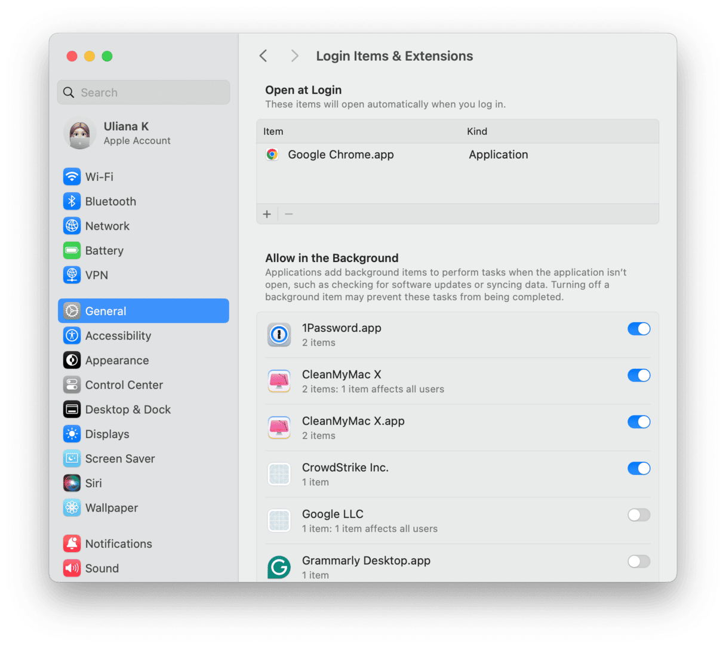Turn on Grammarly Desktop background item
This screenshot has height=647, width=726.
639,561
